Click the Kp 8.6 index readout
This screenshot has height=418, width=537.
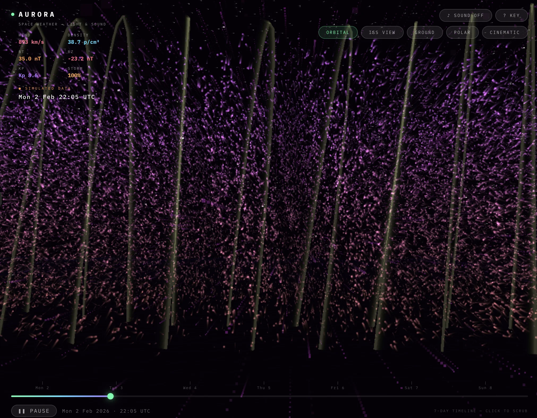click(28, 75)
